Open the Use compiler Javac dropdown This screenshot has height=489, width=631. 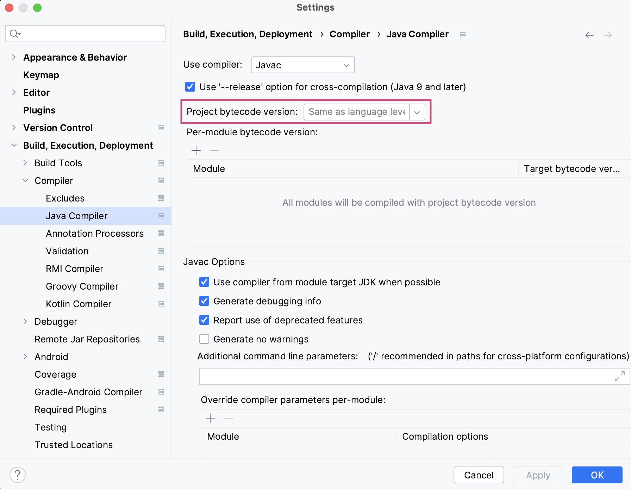tap(303, 65)
